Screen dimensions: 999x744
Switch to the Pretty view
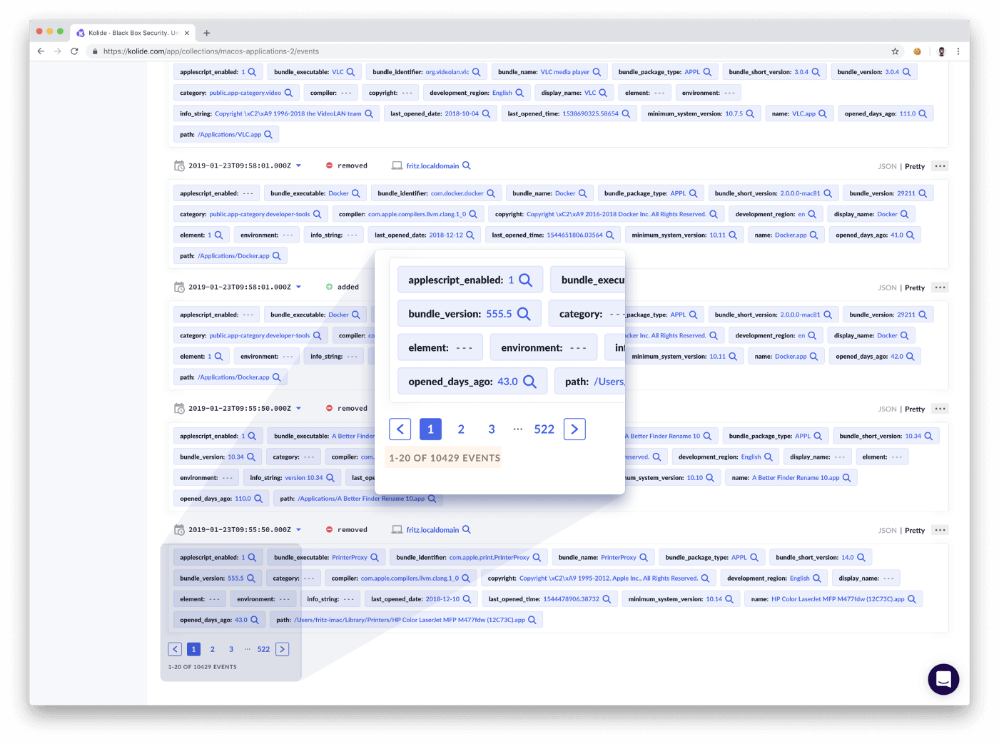pyautogui.click(x=914, y=166)
